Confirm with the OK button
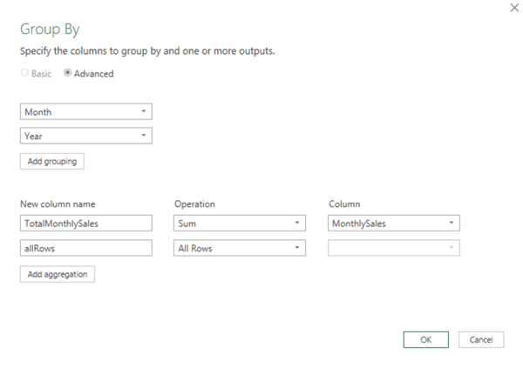This screenshot has height=367, width=523. coord(425,339)
